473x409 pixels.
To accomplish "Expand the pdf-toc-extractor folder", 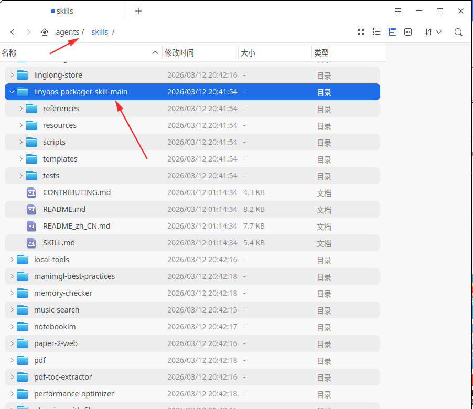I will [x=12, y=377].
